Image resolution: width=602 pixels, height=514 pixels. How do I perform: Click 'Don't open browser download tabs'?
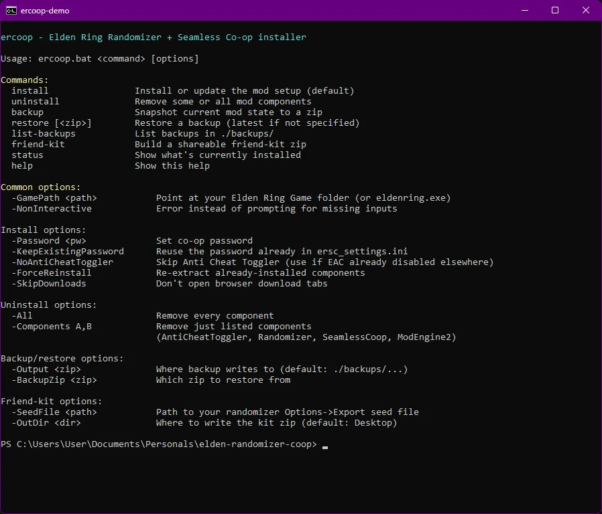[242, 284]
